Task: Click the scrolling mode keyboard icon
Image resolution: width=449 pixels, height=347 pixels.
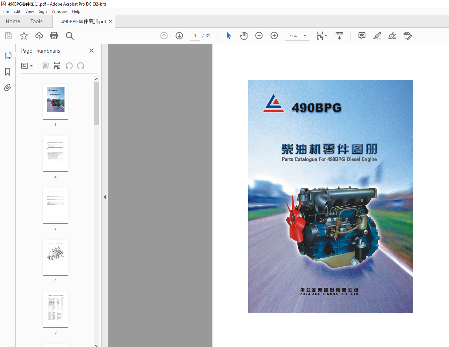Action: coord(339,36)
